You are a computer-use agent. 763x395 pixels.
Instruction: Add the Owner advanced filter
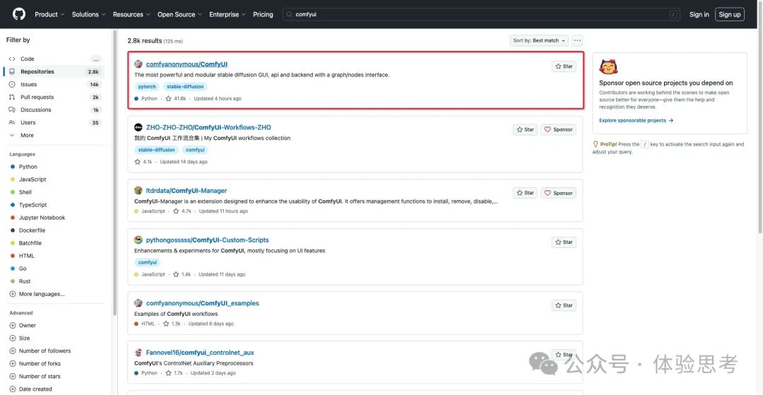click(x=23, y=326)
